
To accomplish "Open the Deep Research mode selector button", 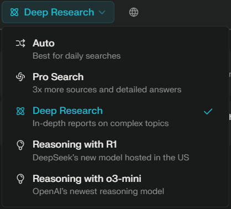I will click(x=58, y=12).
